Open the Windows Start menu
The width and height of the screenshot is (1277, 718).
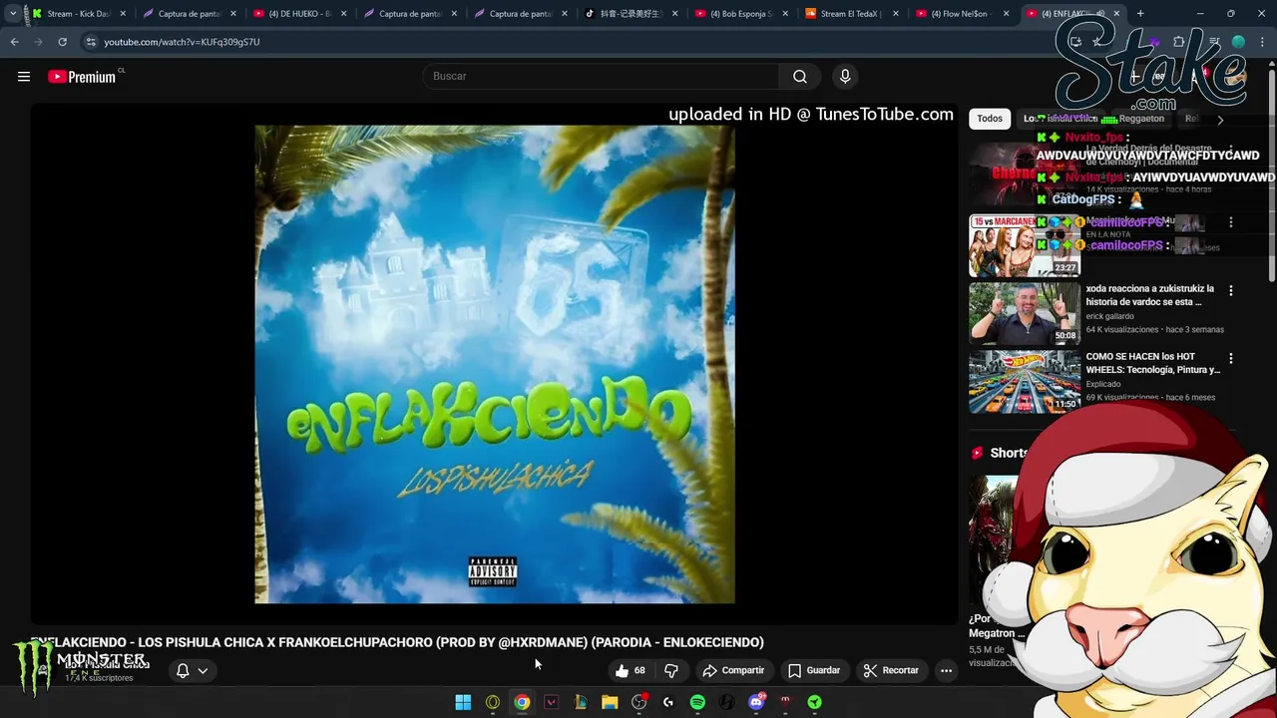pos(463,702)
